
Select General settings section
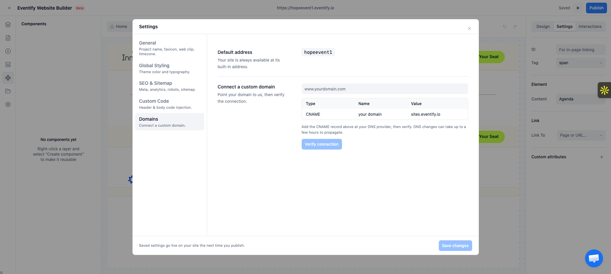click(169, 48)
